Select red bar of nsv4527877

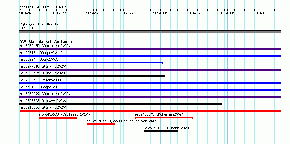pos(101,124)
